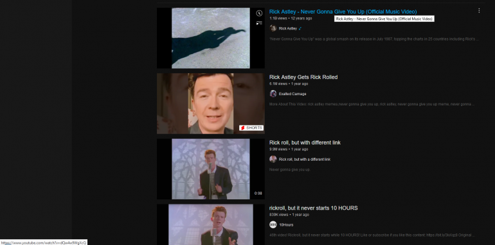Go to 10Hours channel name
This screenshot has width=495, height=245.
(x=286, y=225)
